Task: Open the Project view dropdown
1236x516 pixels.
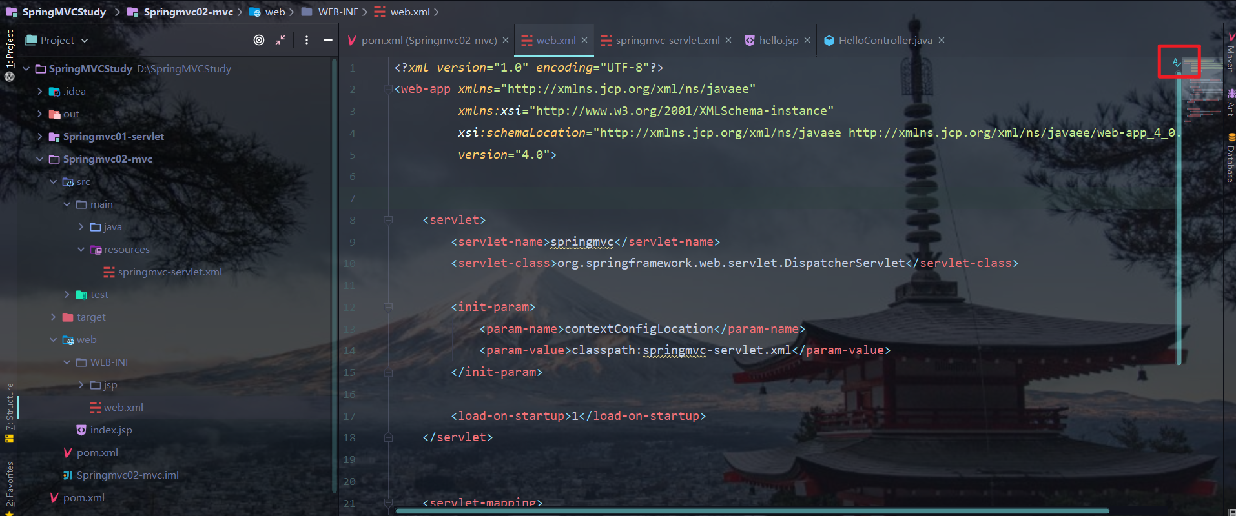Action: pos(56,40)
